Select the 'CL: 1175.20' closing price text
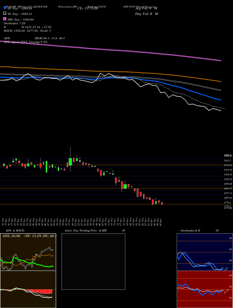Image resolution: width=233 pixels, height=308 pixels. click(x=88, y=8)
